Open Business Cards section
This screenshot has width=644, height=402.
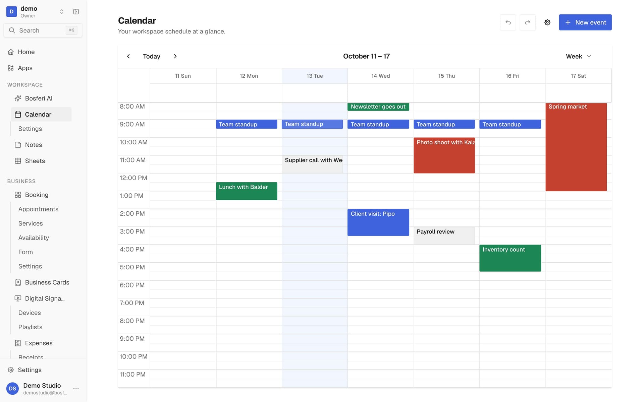click(x=41, y=282)
